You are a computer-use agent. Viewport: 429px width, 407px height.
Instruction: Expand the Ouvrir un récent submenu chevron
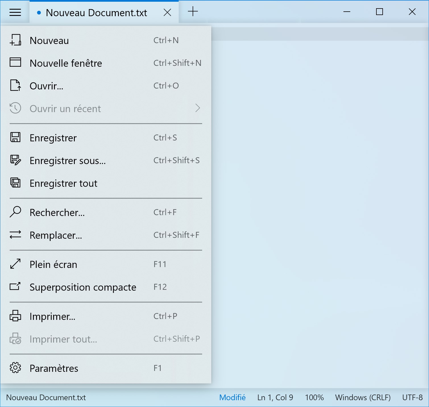[x=198, y=108]
